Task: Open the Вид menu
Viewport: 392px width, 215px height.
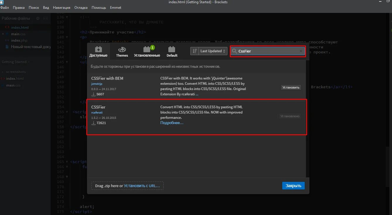Action: click(x=46, y=8)
